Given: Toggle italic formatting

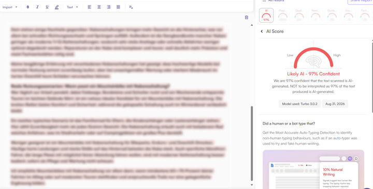Looking at the screenshot, I should (x=37, y=7).
